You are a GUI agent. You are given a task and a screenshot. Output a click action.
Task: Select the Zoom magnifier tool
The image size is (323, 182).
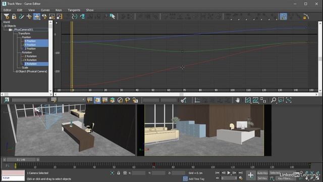pyautogui.click(x=274, y=100)
